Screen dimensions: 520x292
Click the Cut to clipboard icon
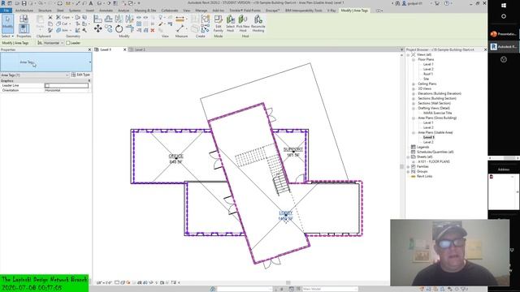(50, 18)
